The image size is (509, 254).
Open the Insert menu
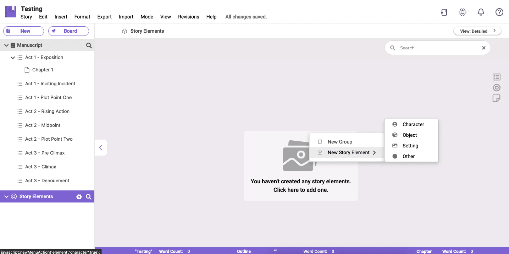click(61, 17)
